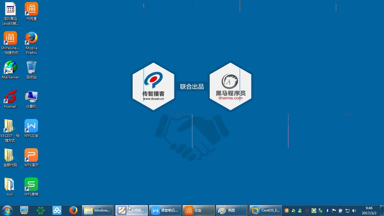Launch Foxmail from the desktop

[x=10, y=99]
